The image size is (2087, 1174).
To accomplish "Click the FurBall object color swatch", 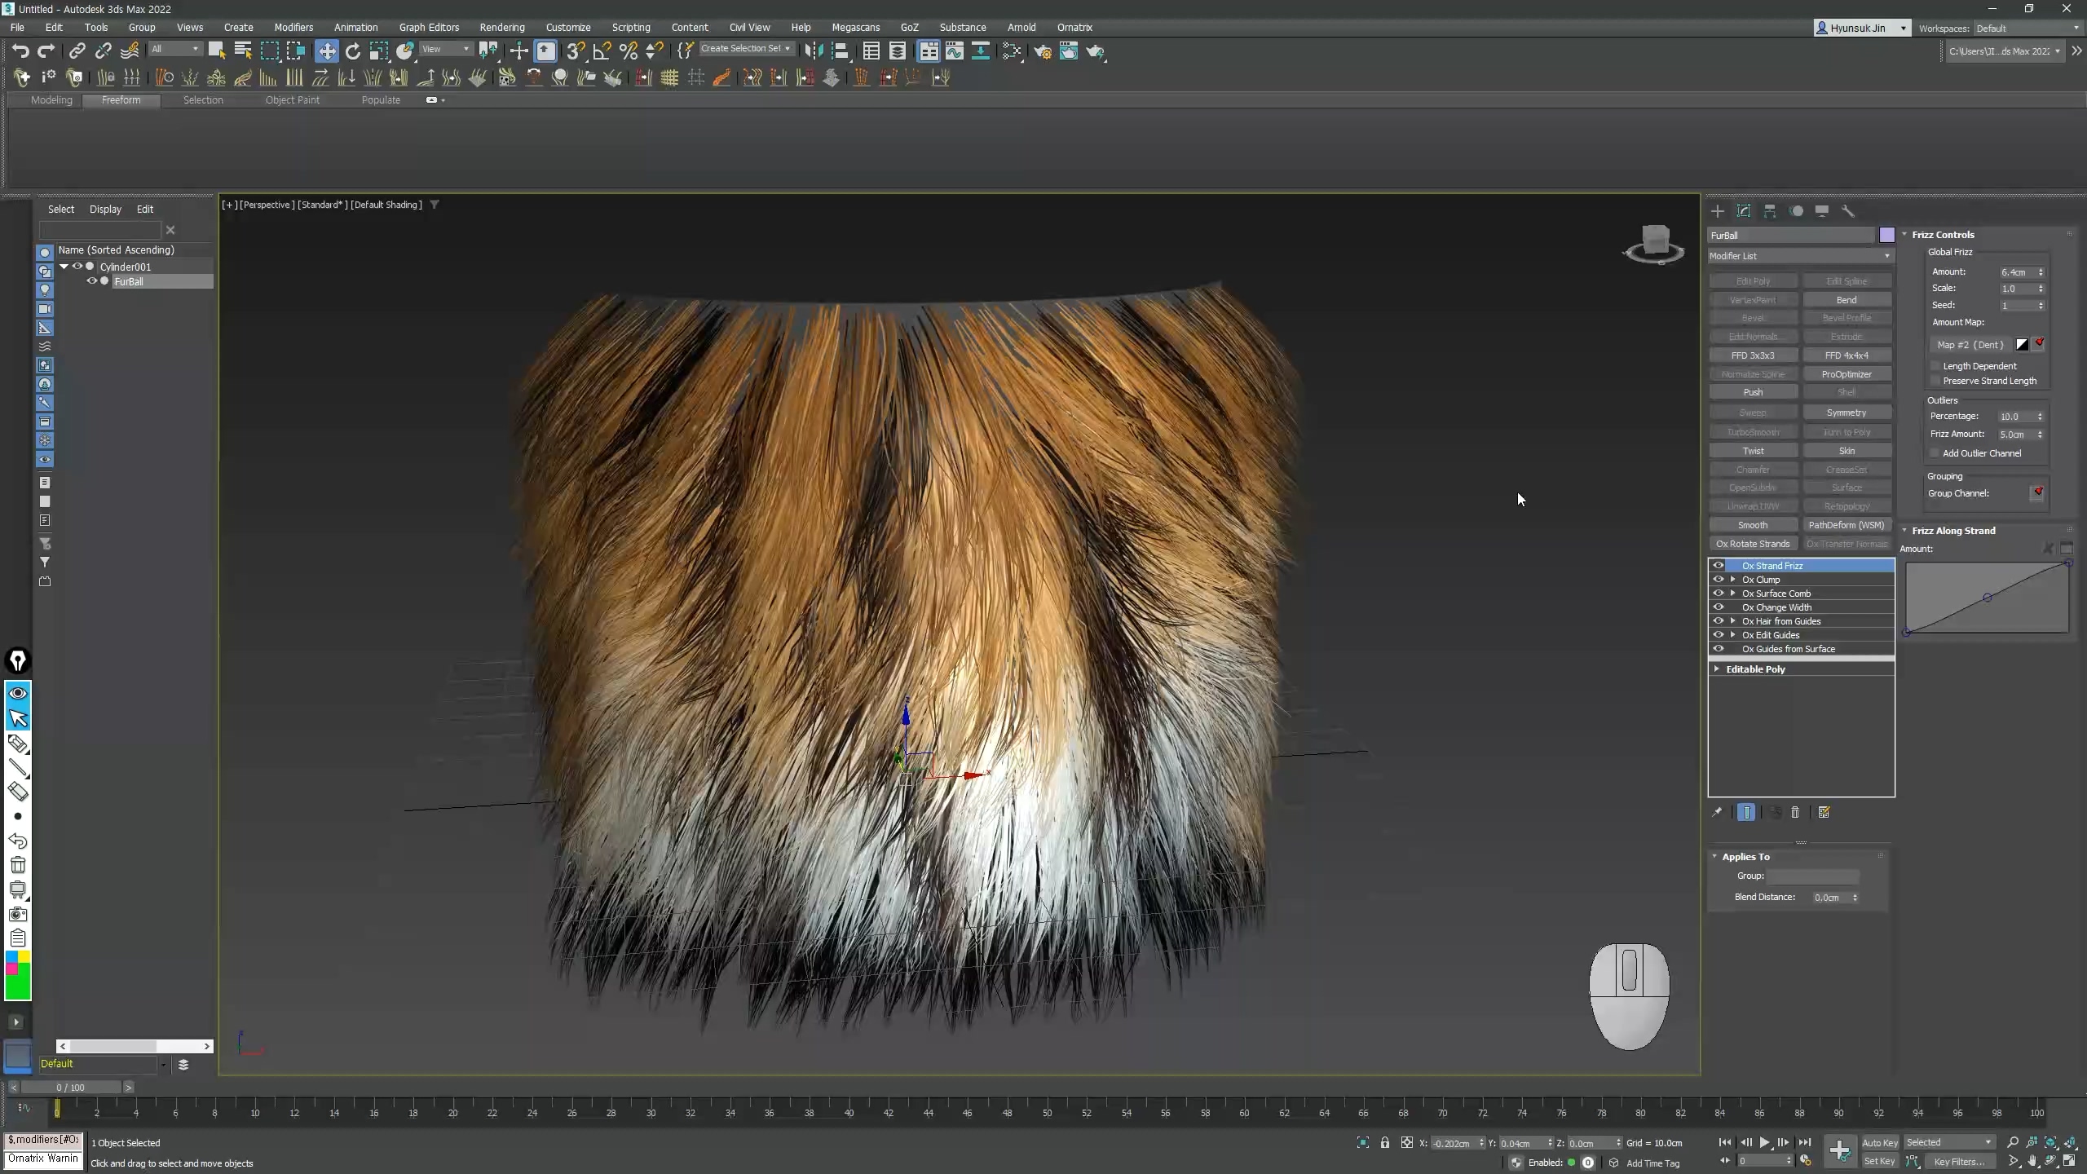I will [x=1887, y=236].
